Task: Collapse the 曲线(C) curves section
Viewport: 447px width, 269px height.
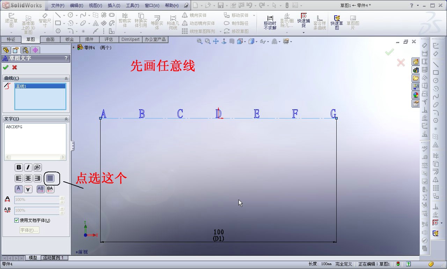Action: coord(66,79)
